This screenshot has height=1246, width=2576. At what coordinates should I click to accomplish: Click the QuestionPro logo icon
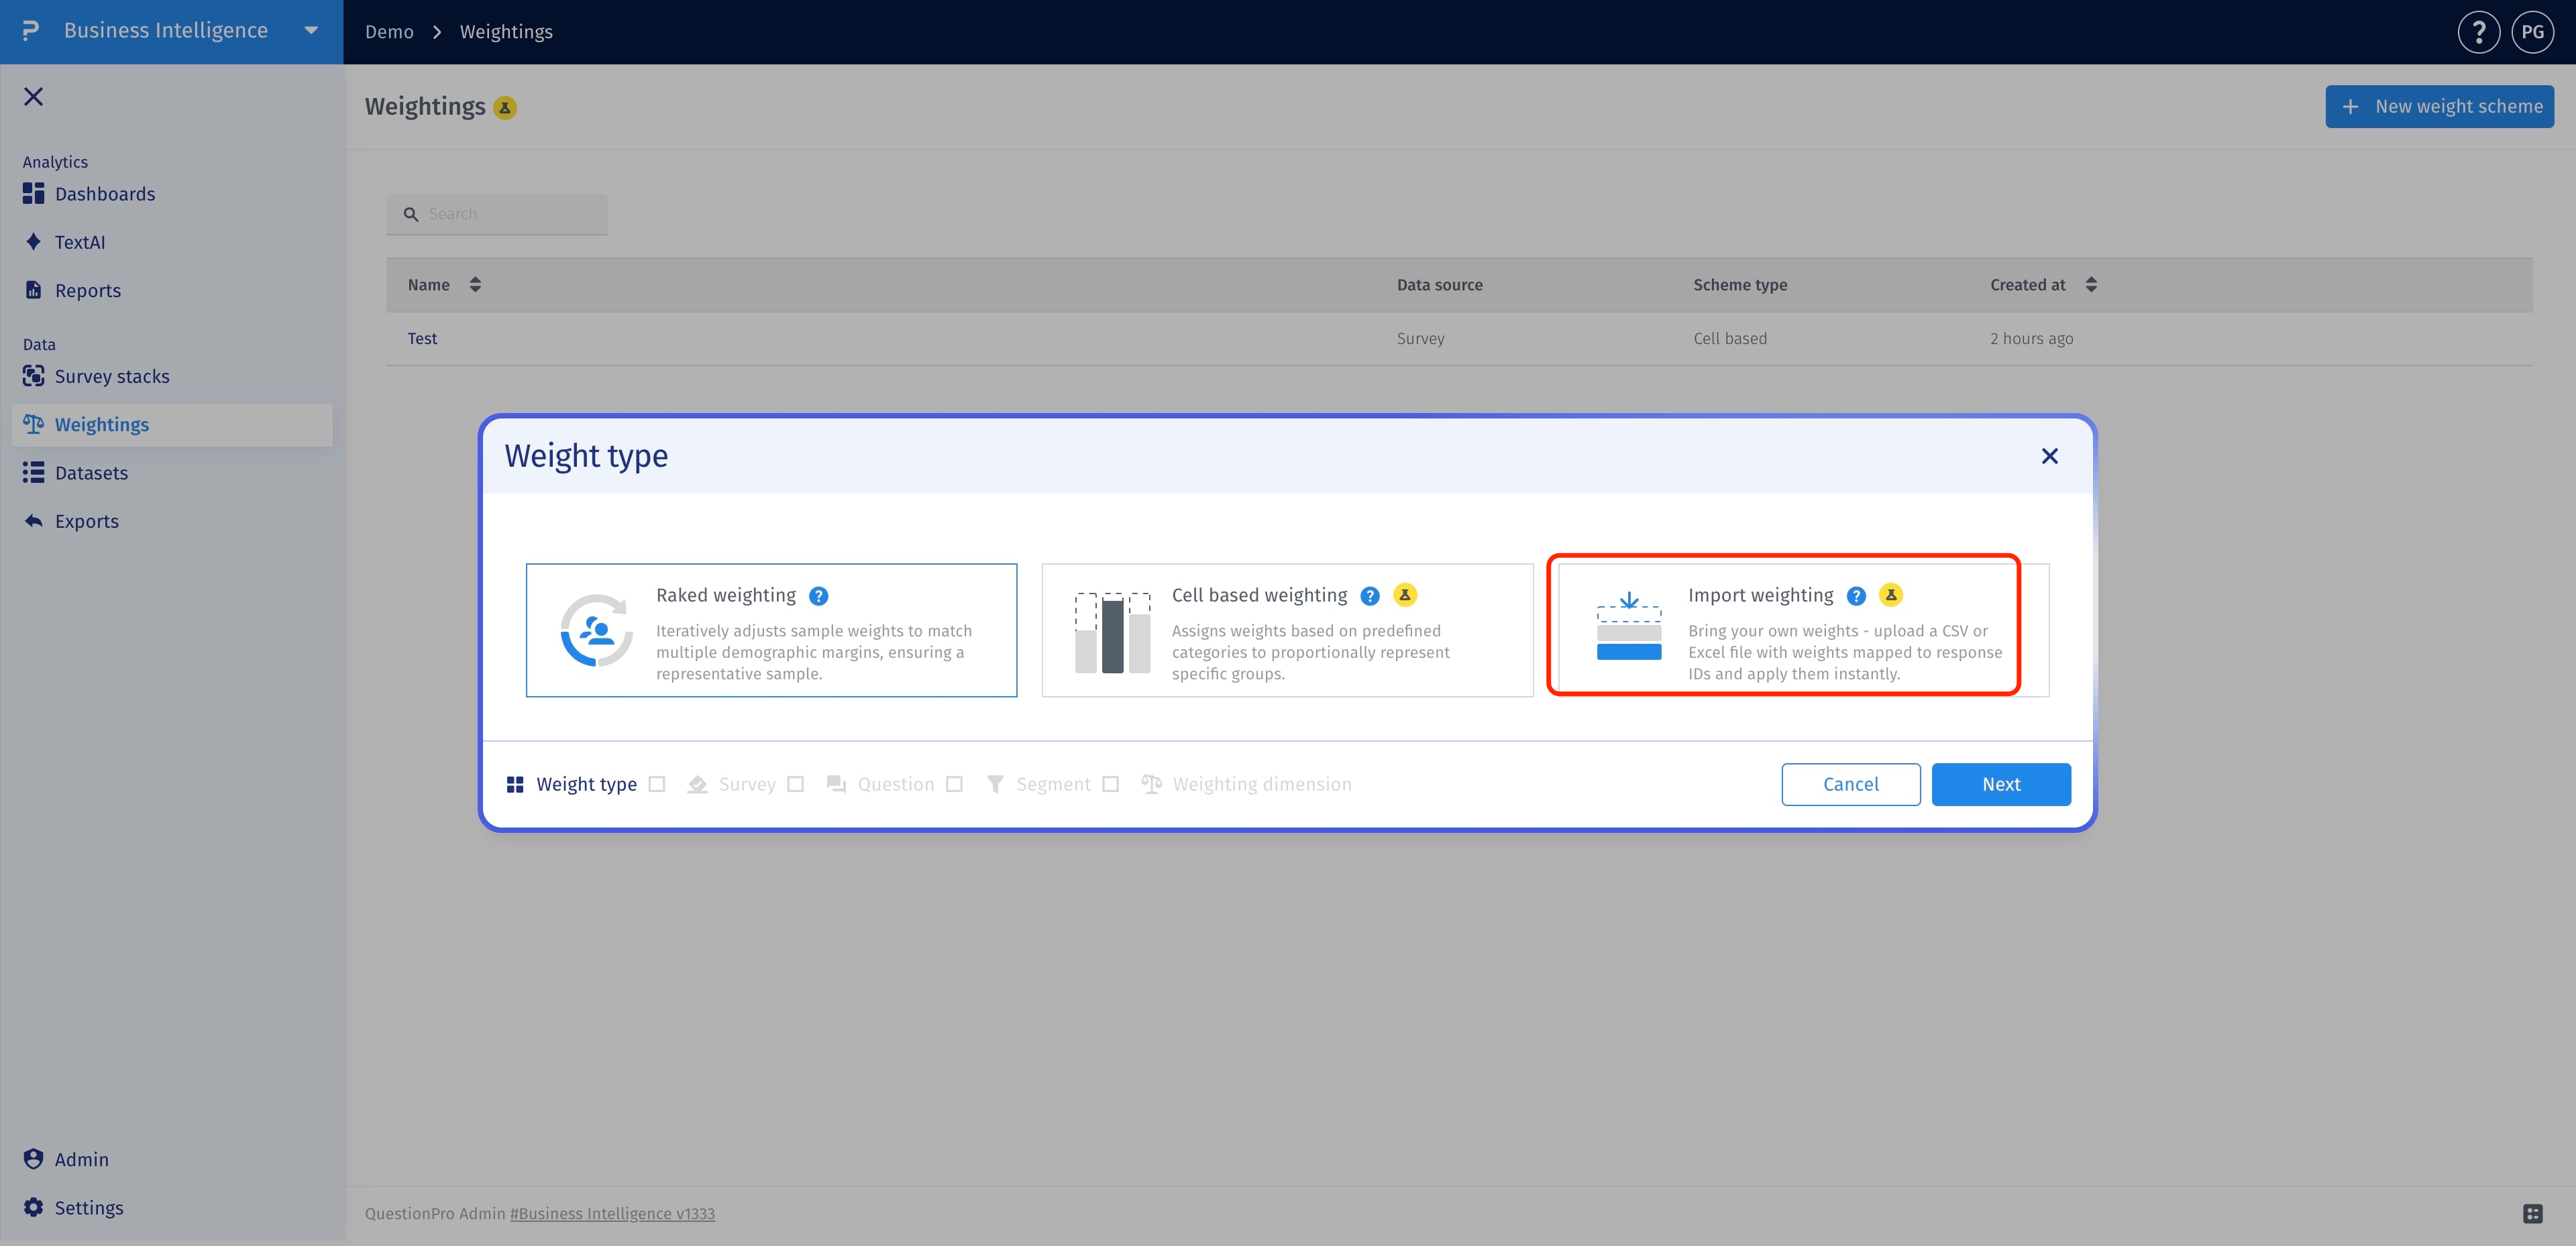point(31,31)
